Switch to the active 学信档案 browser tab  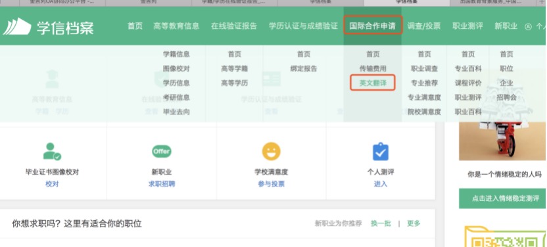(x=407, y=2)
